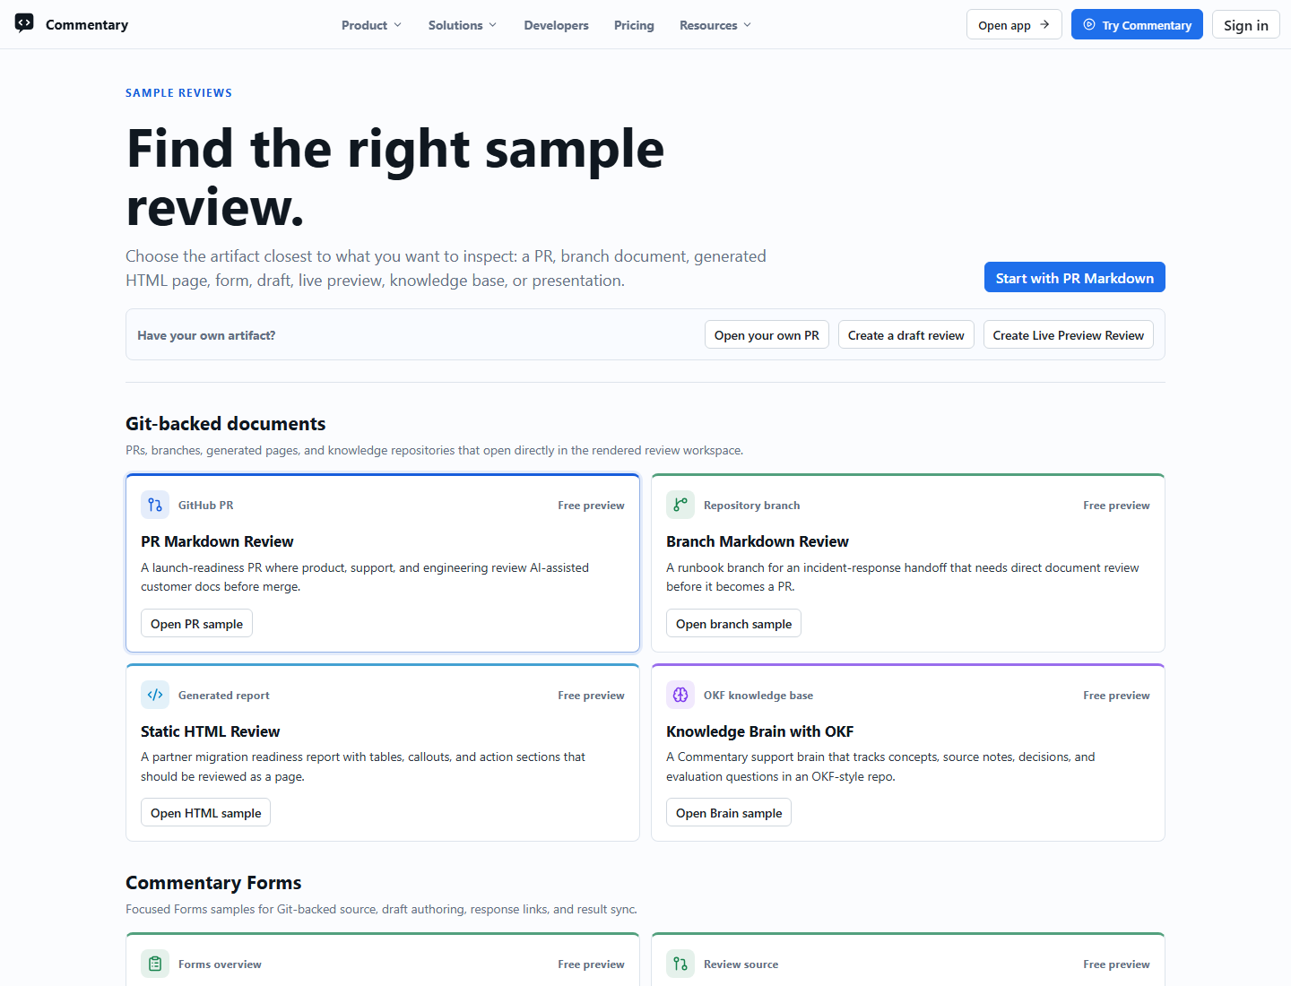This screenshot has width=1291, height=986.
Task: Click the Review source icon
Action: click(x=680, y=964)
